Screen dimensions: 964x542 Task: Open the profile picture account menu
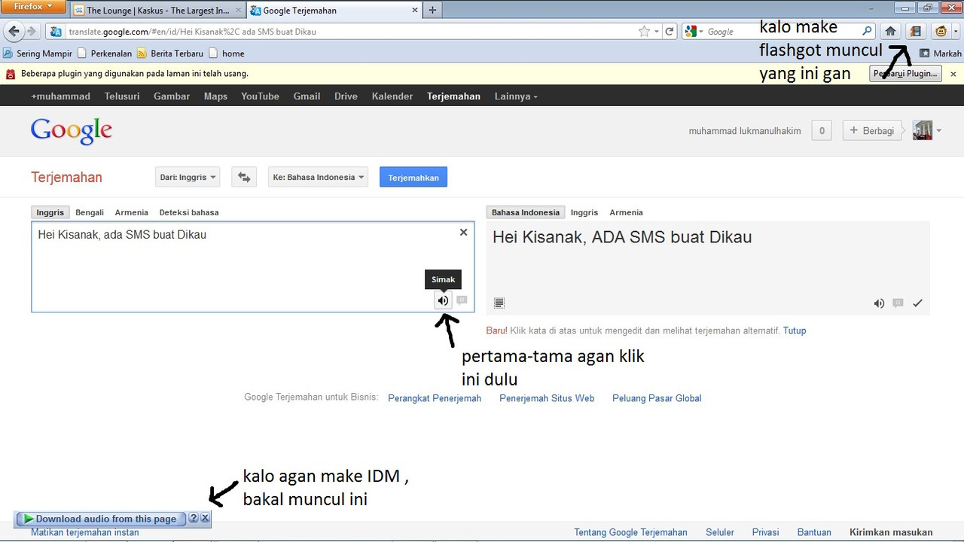click(926, 130)
